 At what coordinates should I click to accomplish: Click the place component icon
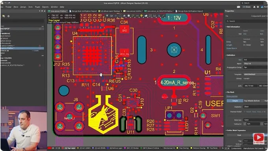pyautogui.click(x=129, y=16)
